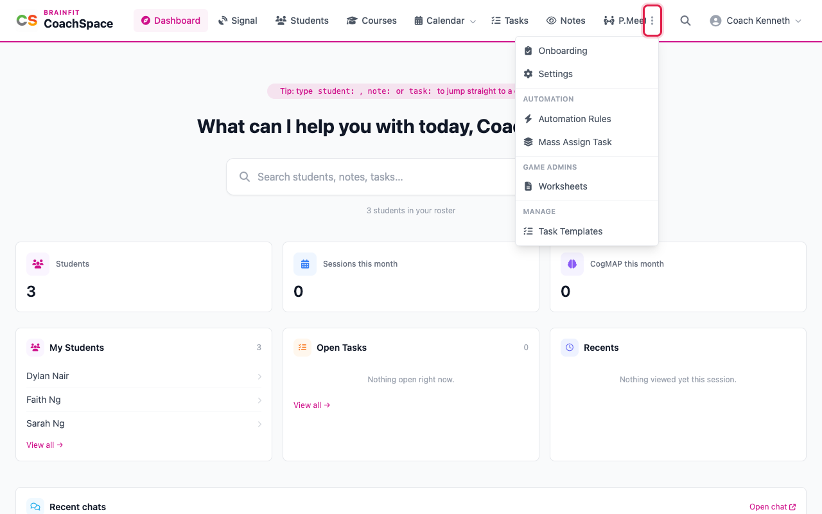Click the Settings gear icon in menu
This screenshot has width=822, height=514.
click(x=528, y=74)
